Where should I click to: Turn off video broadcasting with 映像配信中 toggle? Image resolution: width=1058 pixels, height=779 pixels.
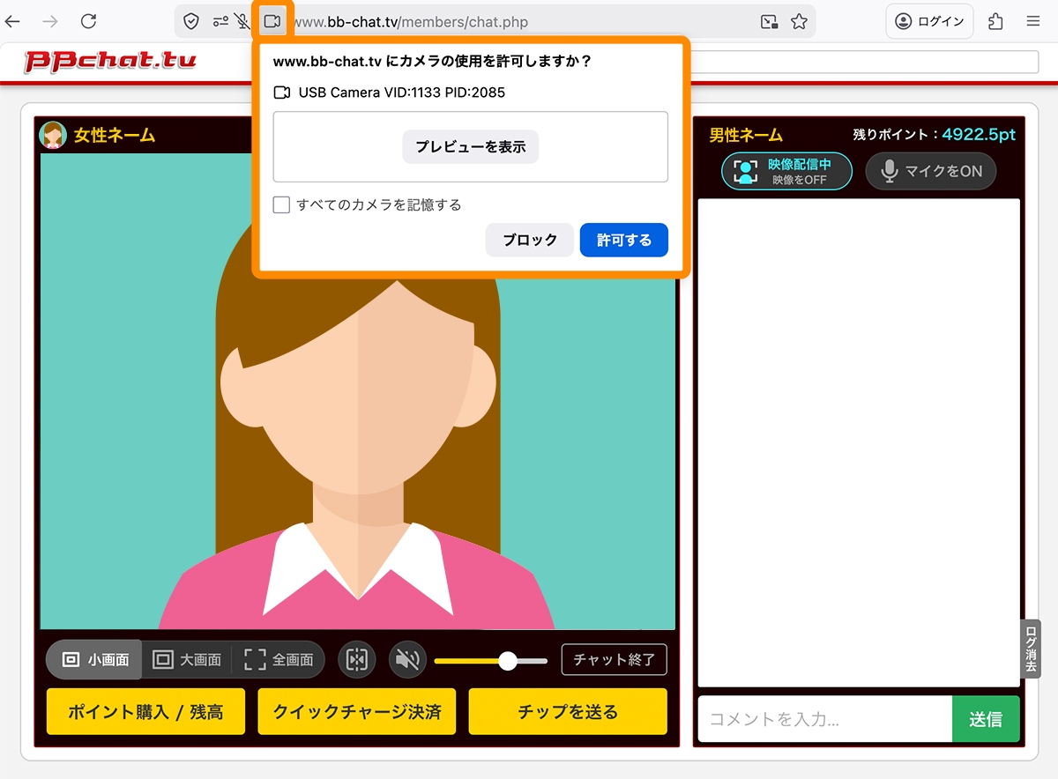point(786,171)
